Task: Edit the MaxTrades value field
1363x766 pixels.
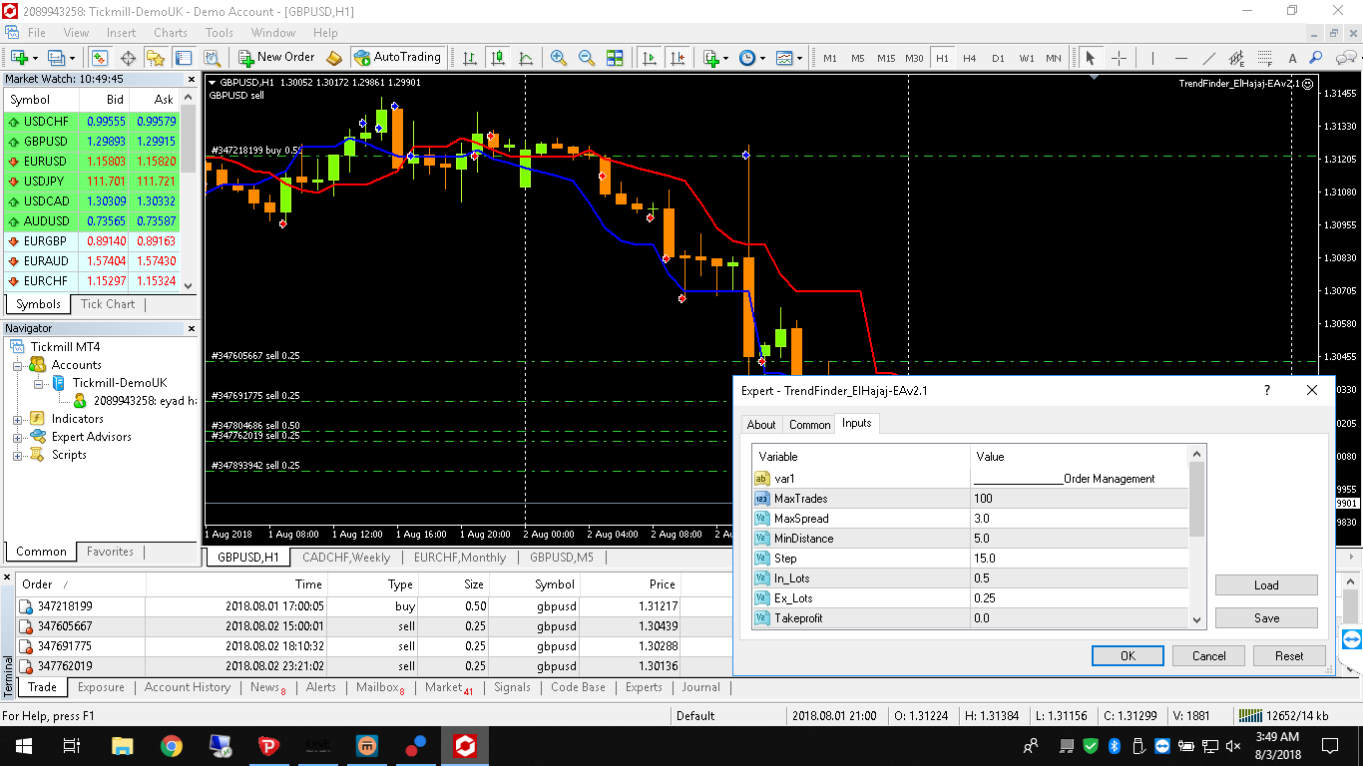Action: pyautogui.click(x=1080, y=499)
